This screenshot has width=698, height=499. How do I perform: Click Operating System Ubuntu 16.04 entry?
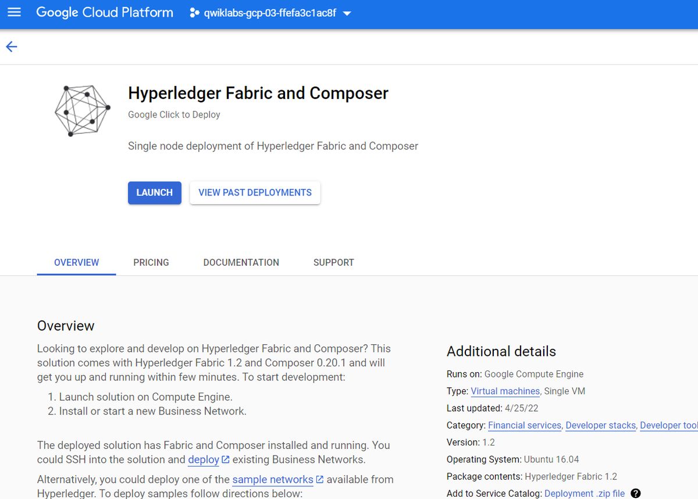coord(513,459)
